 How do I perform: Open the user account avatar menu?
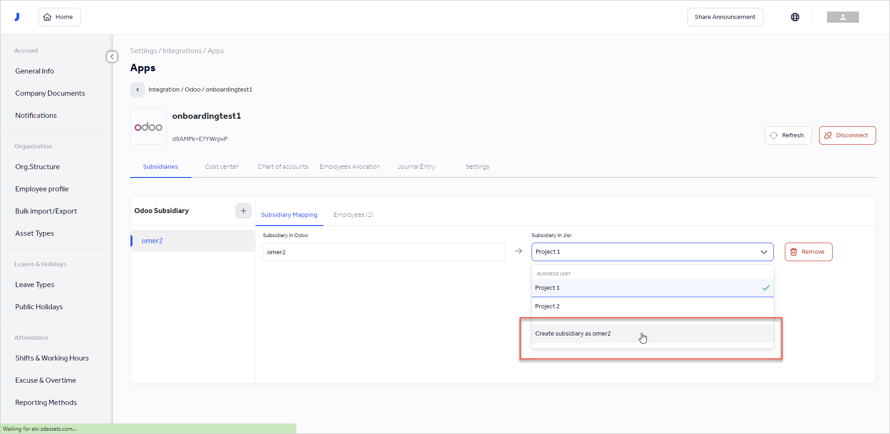[x=842, y=17]
